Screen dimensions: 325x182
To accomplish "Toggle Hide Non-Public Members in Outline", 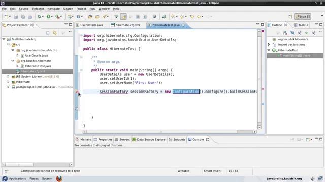I will coord(306,33).
